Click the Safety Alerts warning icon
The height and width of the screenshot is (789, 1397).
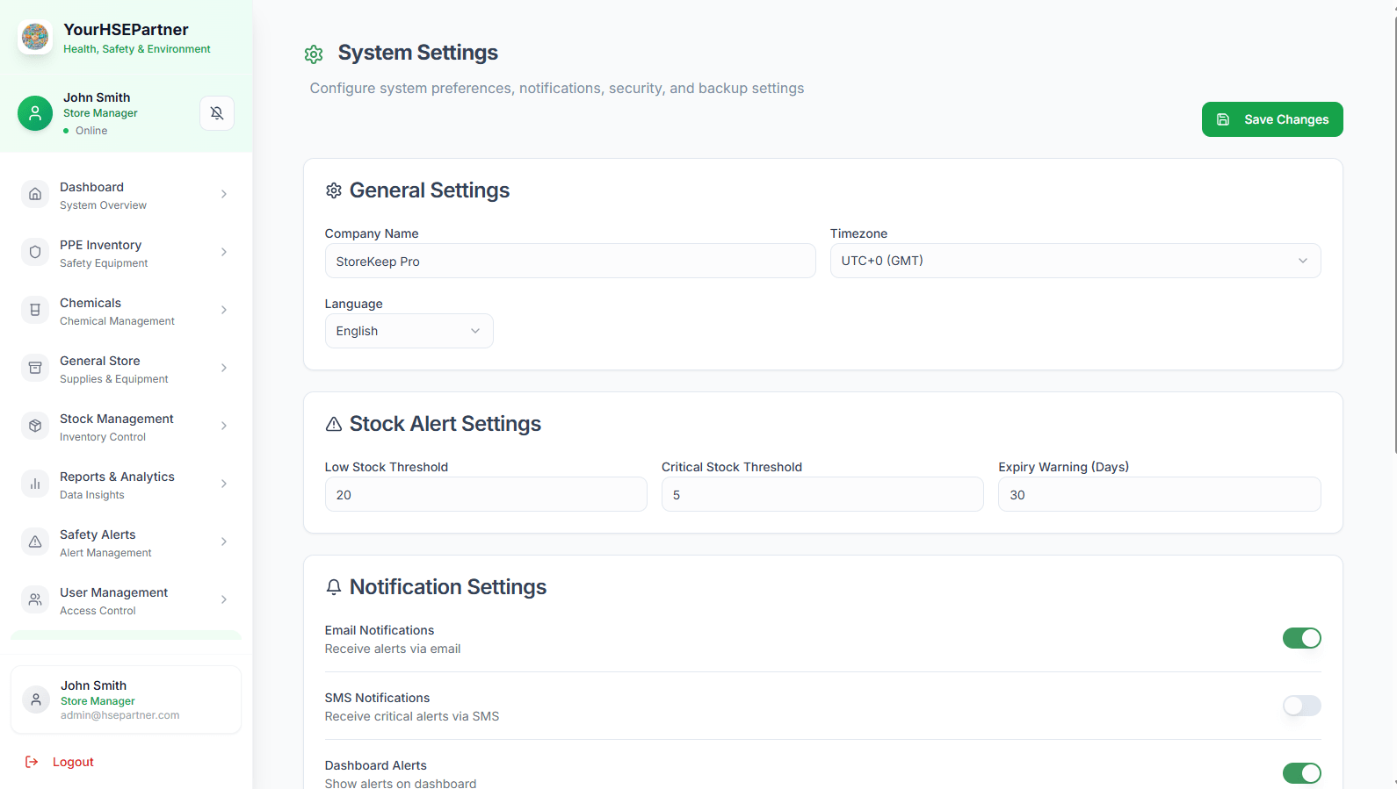click(35, 542)
